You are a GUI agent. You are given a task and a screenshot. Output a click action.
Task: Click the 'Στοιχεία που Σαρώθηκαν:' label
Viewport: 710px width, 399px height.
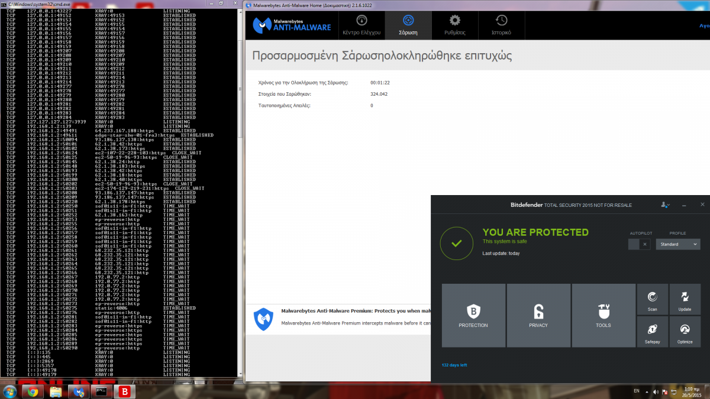285,94
